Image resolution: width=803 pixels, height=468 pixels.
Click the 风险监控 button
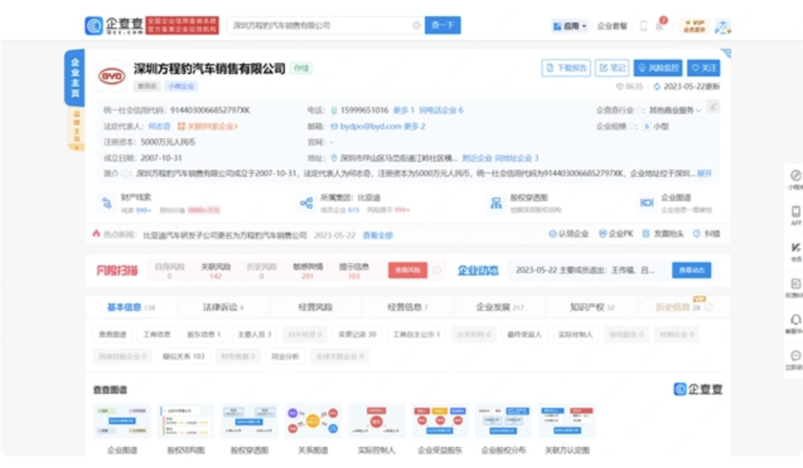(658, 67)
